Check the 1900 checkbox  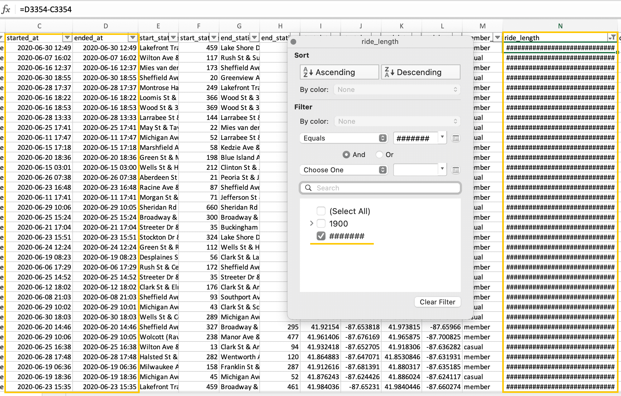point(321,224)
